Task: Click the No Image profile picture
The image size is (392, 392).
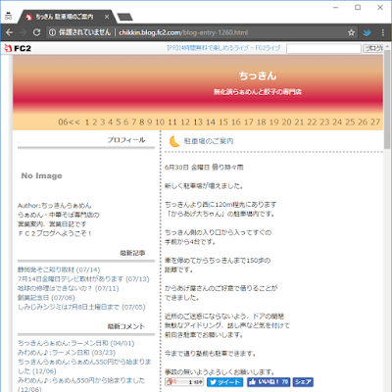Action: [x=42, y=175]
